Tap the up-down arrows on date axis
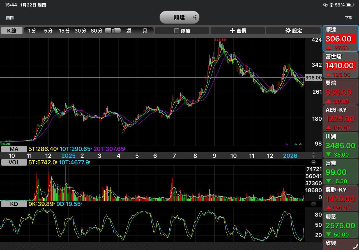359x250 pixels. (x=314, y=156)
